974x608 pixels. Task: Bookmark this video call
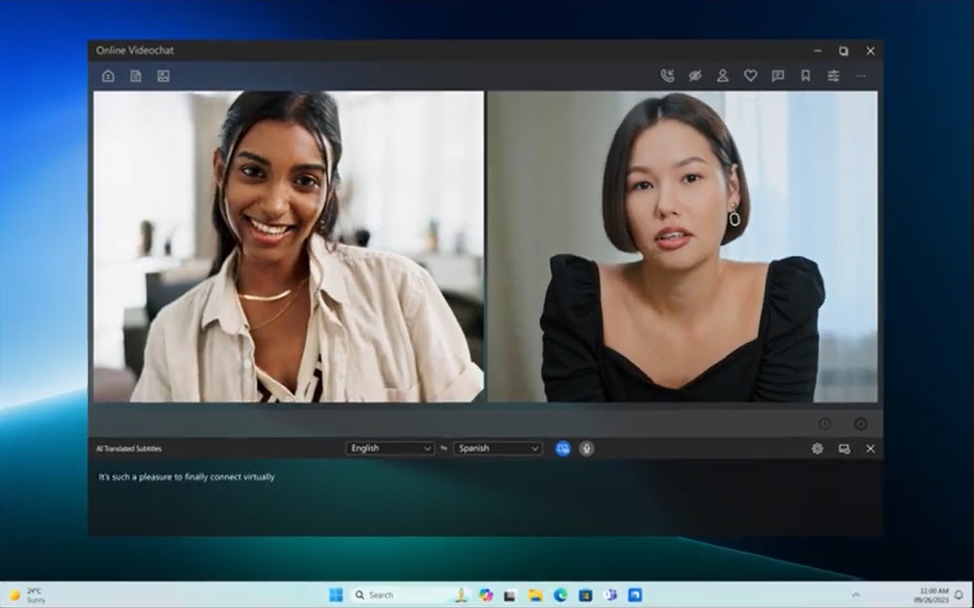pyautogui.click(x=805, y=76)
